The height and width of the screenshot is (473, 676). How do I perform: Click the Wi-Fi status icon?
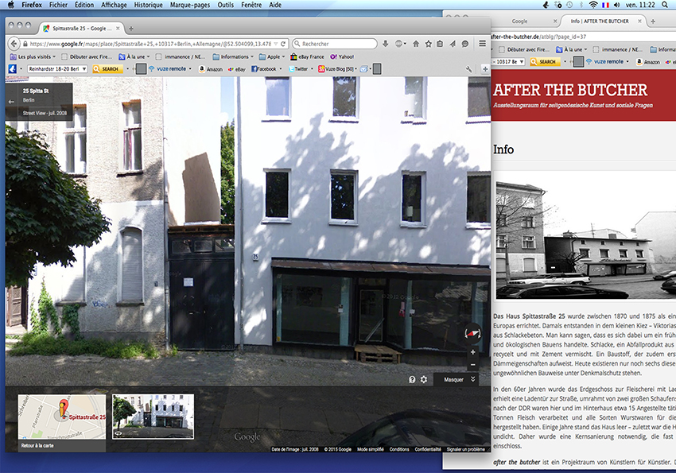click(593, 5)
